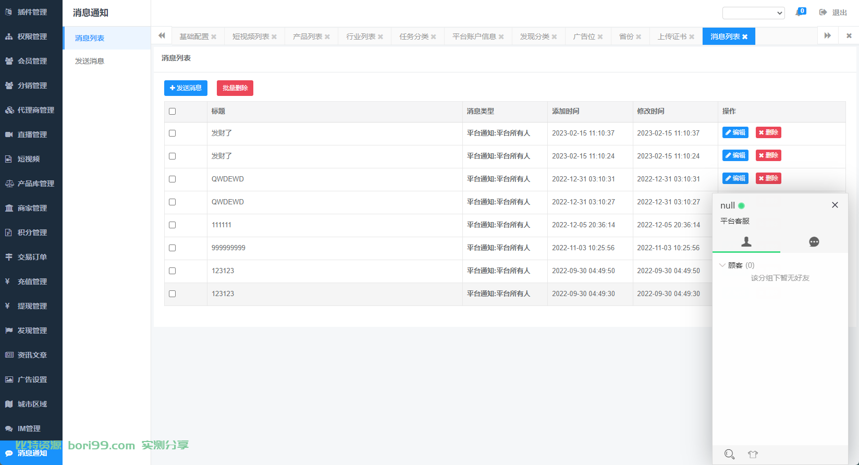This screenshot has height=465, width=859.
Task: Open 代理商管理 sidebar section
Action: [31, 110]
